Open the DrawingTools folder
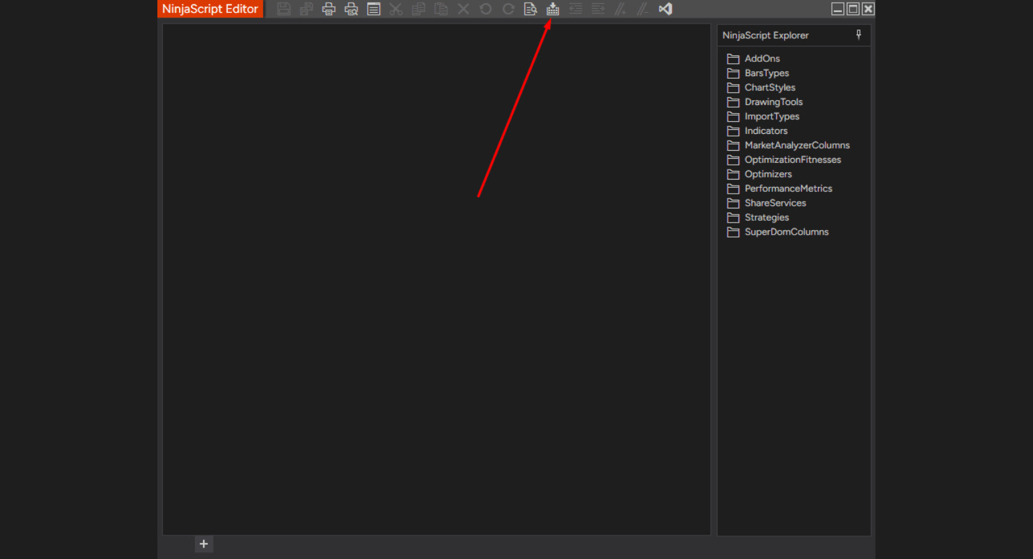1033x559 pixels. [x=765, y=102]
